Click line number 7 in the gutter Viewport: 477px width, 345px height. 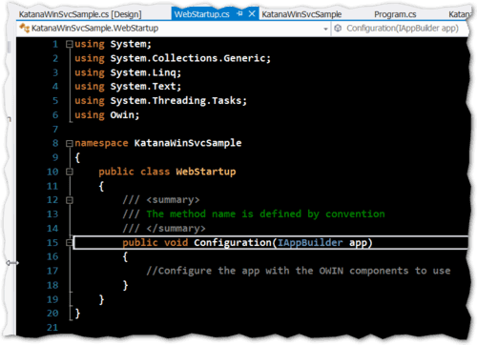[x=55, y=130]
